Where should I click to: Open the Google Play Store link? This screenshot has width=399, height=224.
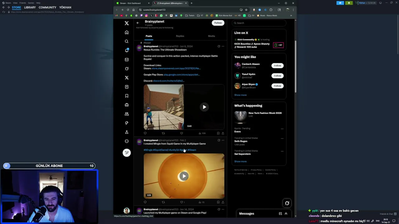coord(182,75)
